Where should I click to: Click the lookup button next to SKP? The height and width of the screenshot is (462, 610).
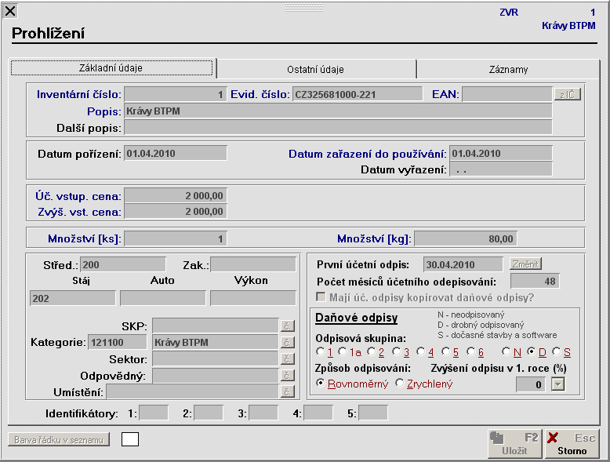pyautogui.click(x=288, y=326)
